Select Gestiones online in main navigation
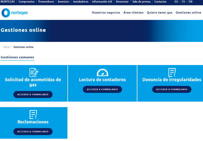Viewport: 203px width, 141px height. click(x=188, y=12)
